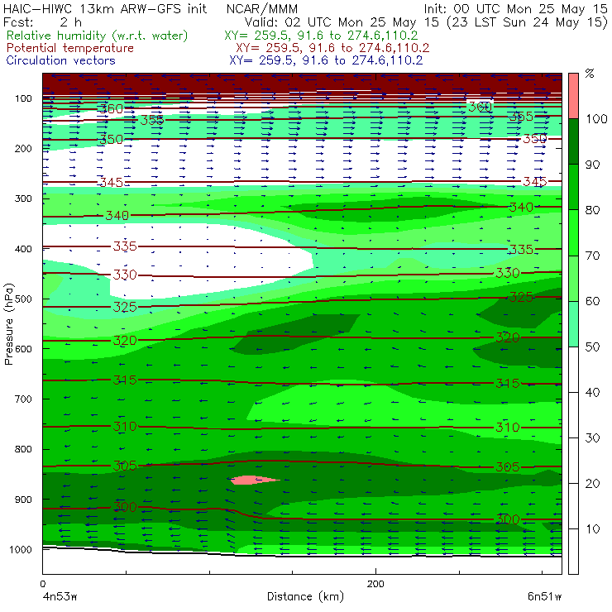This screenshot has width=612, height=612.
Task: Click the colorbar '50' percent label
Action: [x=592, y=347]
